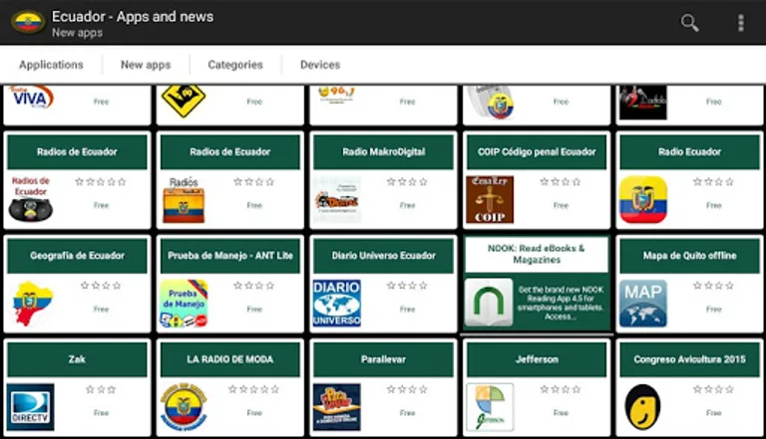Tap the 96.1 radio app icon
Image resolution: width=766 pixels, height=439 pixels.
point(337,95)
